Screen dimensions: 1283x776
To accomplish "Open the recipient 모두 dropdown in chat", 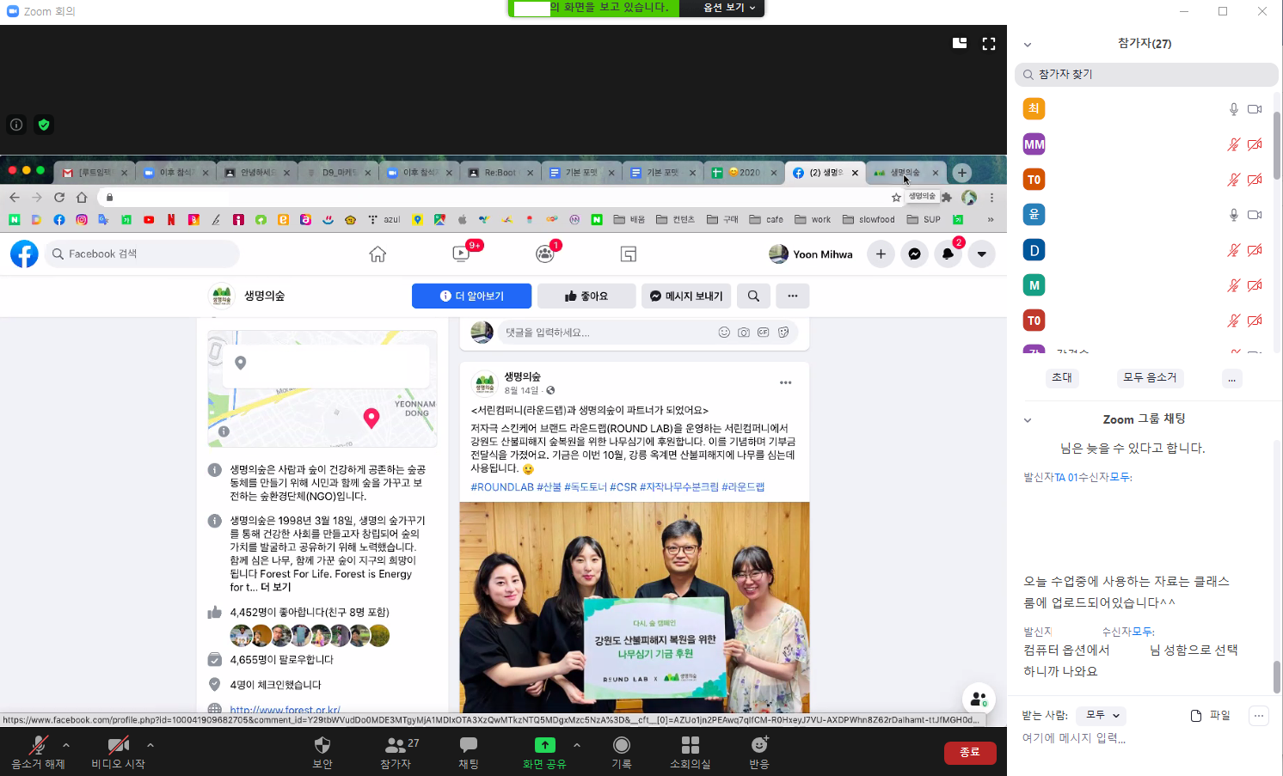I will click(x=1102, y=715).
